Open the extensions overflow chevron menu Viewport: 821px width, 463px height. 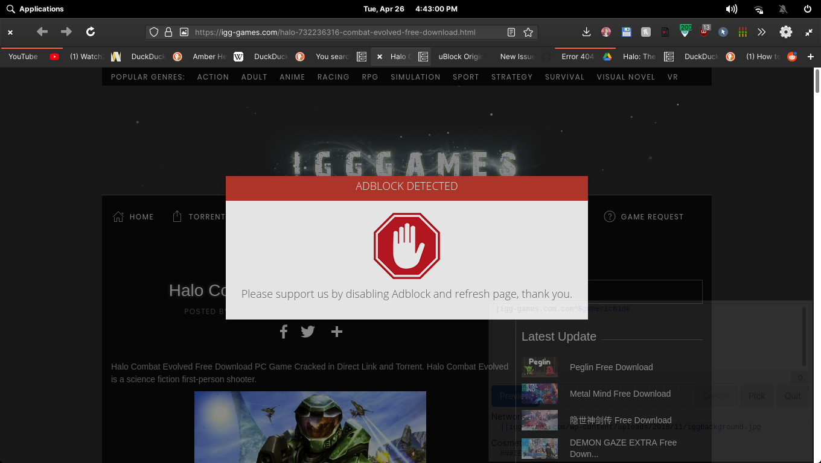pyautogui.click(x=761, y=32)
